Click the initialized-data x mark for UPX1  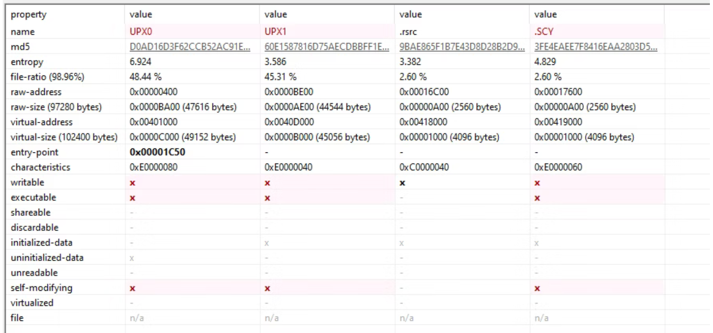tap(266, 243)
